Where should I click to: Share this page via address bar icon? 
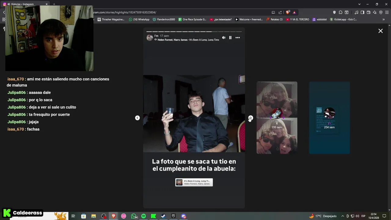[x=280, y=13]
